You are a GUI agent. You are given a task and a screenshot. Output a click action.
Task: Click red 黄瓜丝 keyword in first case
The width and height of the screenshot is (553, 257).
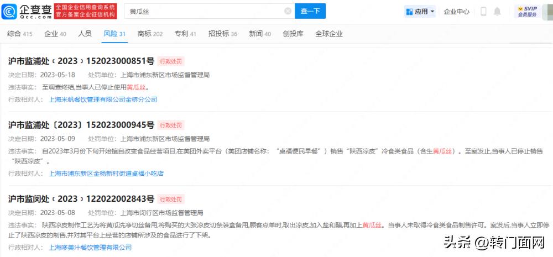click(136, 87)
